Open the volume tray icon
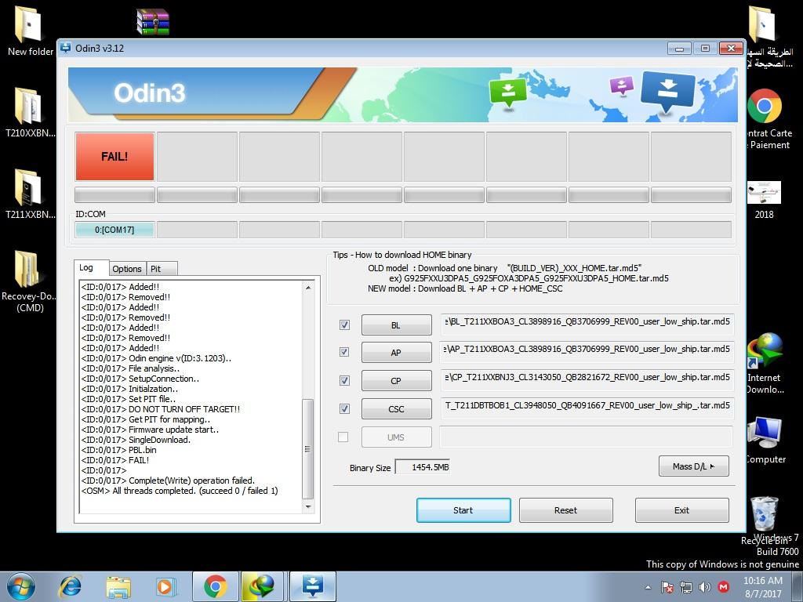Image resolution: width=803 pixels, height=602 pixels. click(x=705, y=587)
